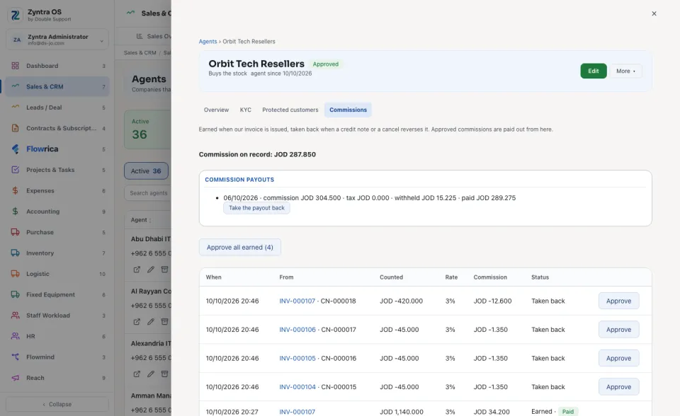Open invoice link INV-000106
The height and width of the screenshot is (416, 680).
click(297, 330)
